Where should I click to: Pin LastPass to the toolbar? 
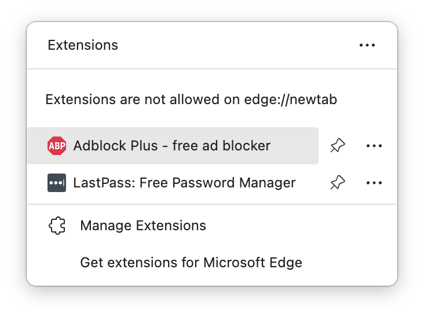337,183
